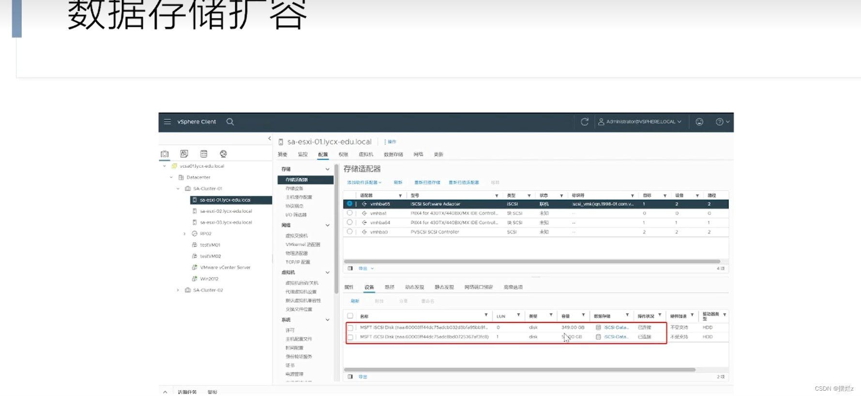Switch to Hosts and Clusters inventory icon

pos(165,154)
